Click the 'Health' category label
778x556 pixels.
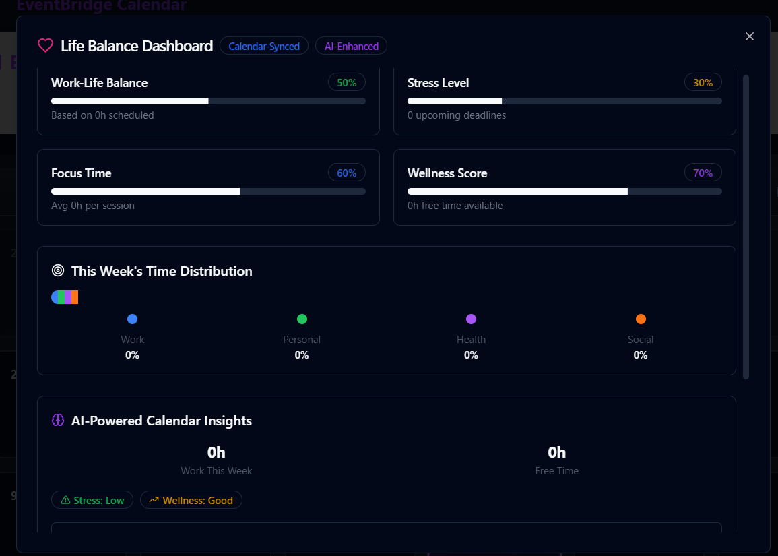tap(471, 340)
